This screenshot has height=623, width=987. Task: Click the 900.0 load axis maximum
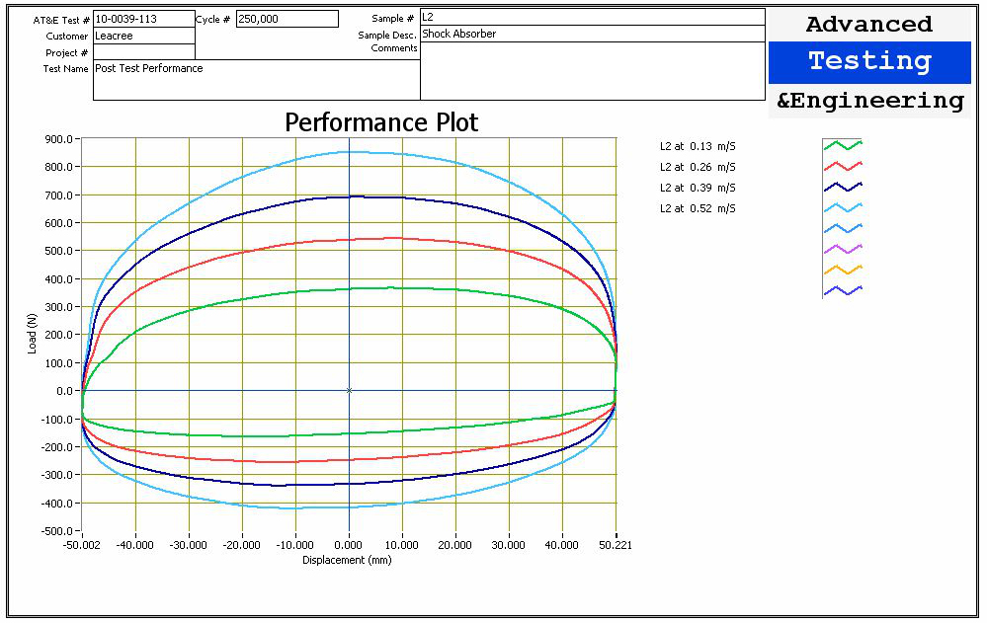[x=59, y=139]
